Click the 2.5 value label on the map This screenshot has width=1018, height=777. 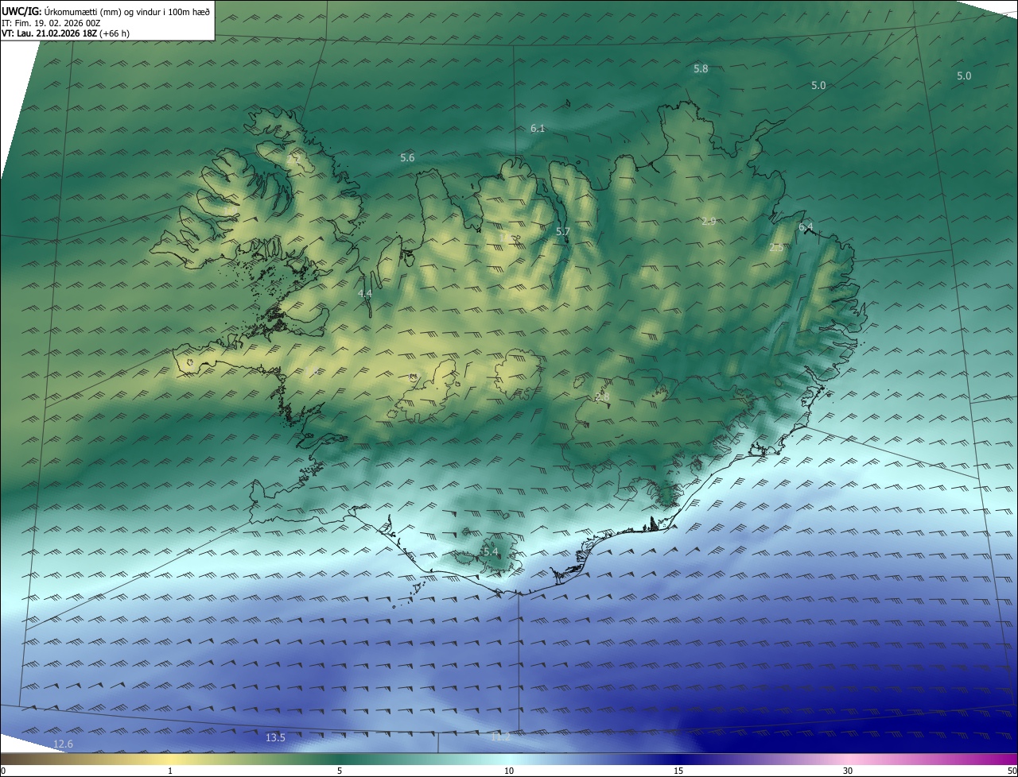[x=776, y=248]
